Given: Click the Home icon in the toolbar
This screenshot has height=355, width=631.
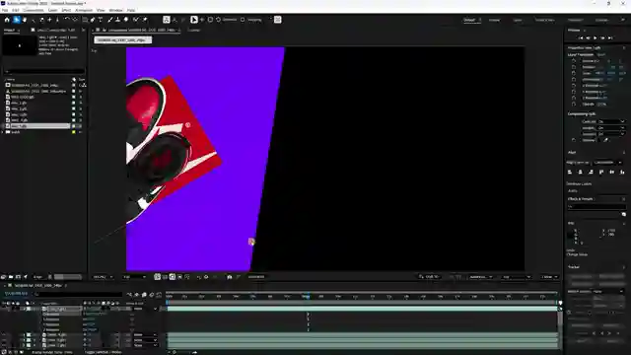Looking at the screenshot, I should point(7,20).
